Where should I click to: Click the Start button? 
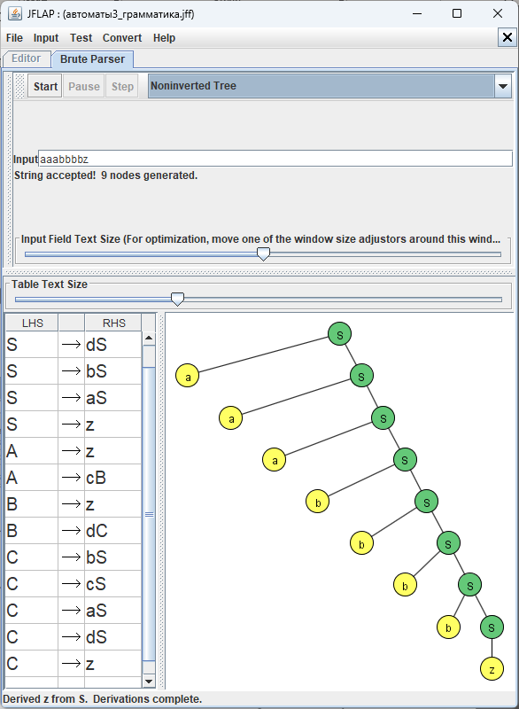(46, 86)
